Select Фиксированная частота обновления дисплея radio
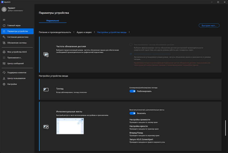The image size is (228, 153). (131, 45)
